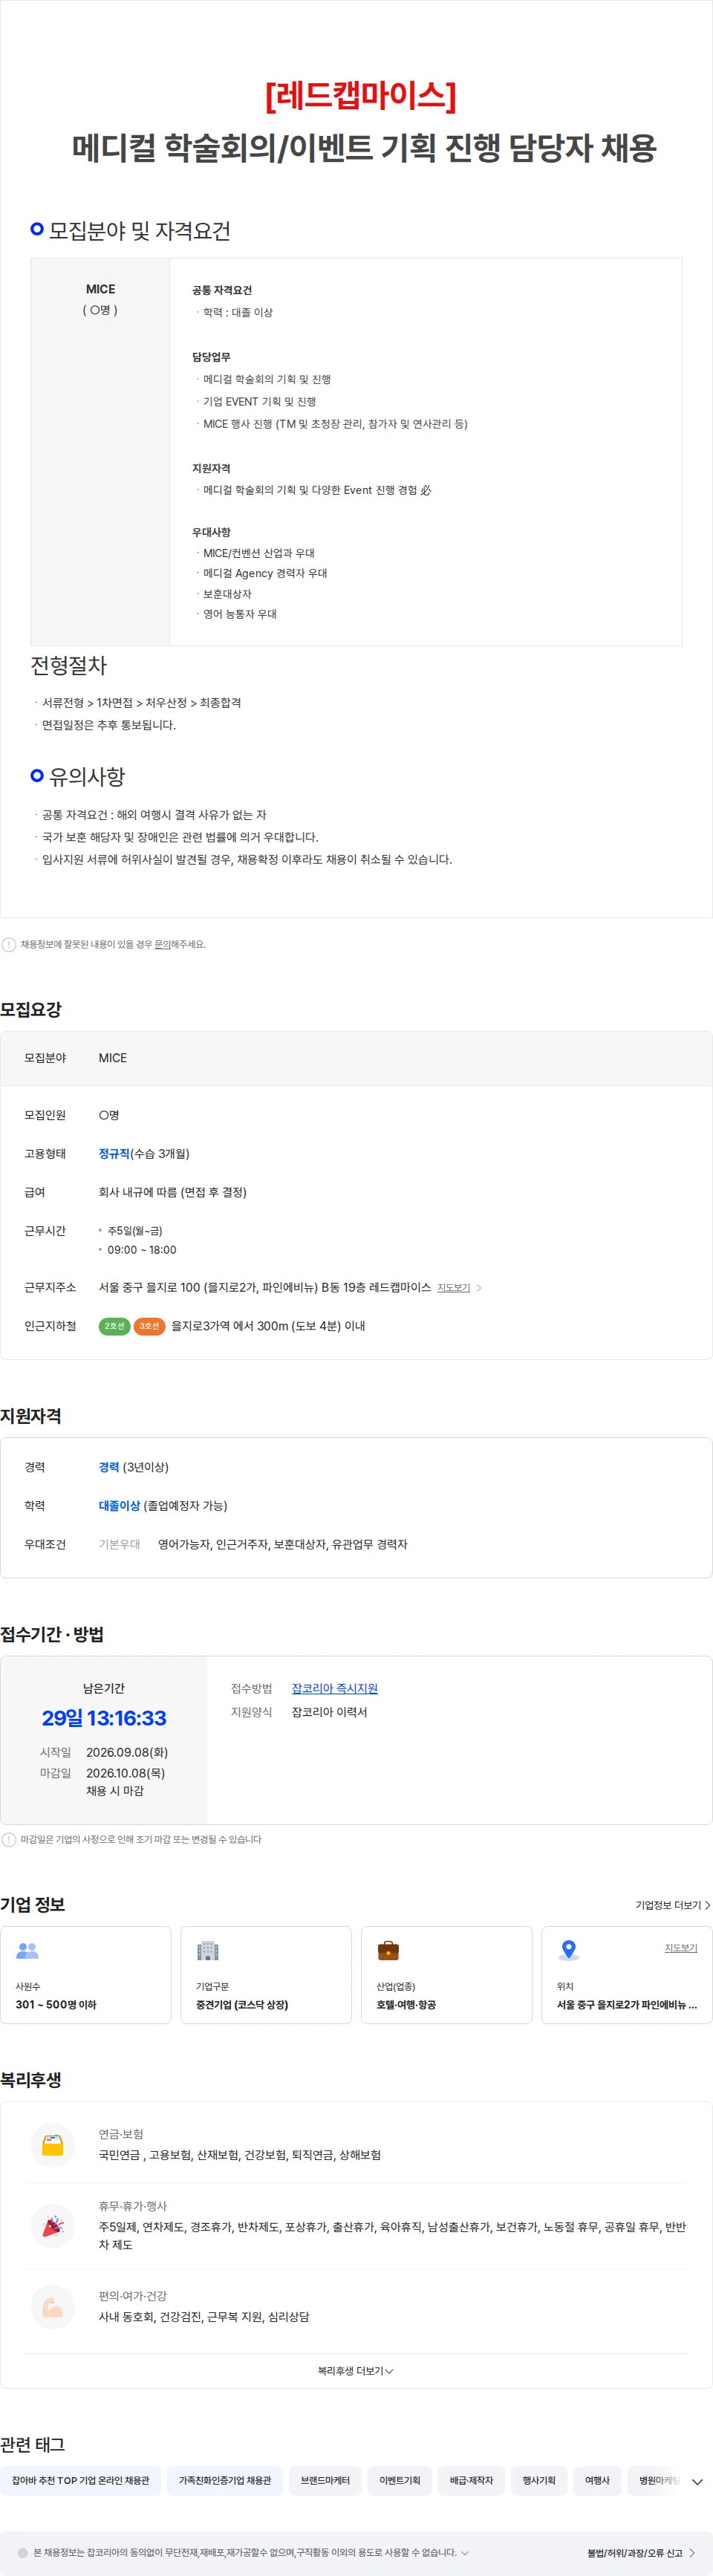Click the subway line 2호선 badge
713x2576 pixels.
coord(114,1326)
